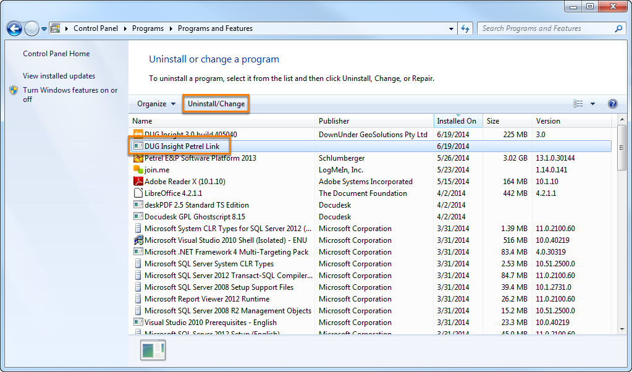Click the program preview thumbnail in details pane
The image size is (632, 372).
pyautogui.click(x=153, y=350)
